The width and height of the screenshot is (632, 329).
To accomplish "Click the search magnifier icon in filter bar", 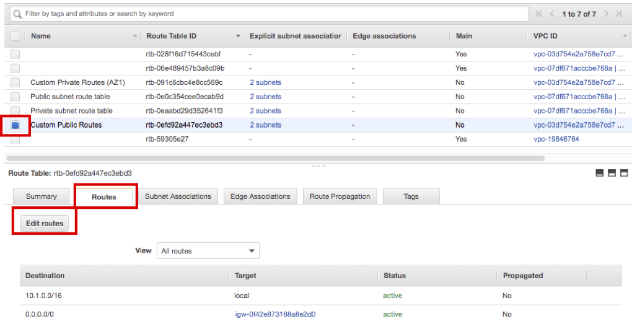I will tap(17, 14).
